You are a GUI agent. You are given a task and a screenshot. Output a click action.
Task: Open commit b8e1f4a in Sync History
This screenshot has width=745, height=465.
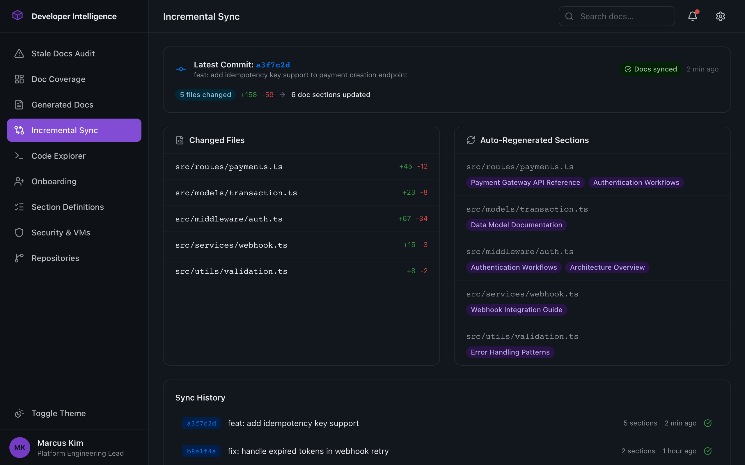(201, 451)
